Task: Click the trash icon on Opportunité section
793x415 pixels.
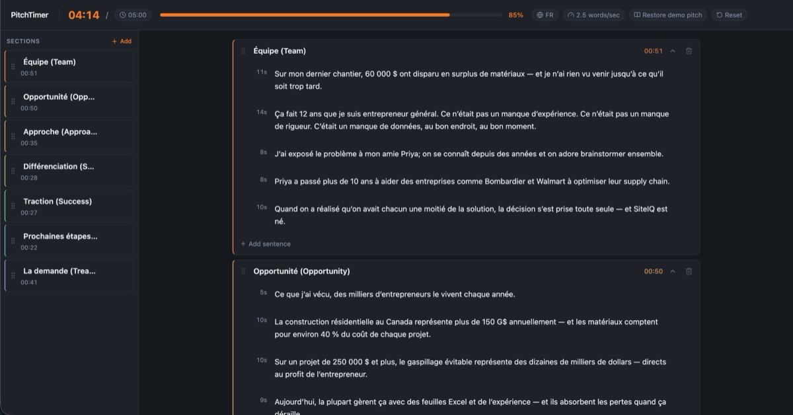Action: (689, 271)
